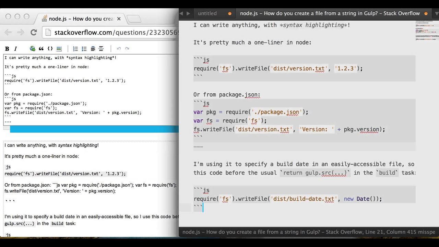Create a bulleted list in the editor
This screenshot has width=439, height=247.
pos(84,49)
